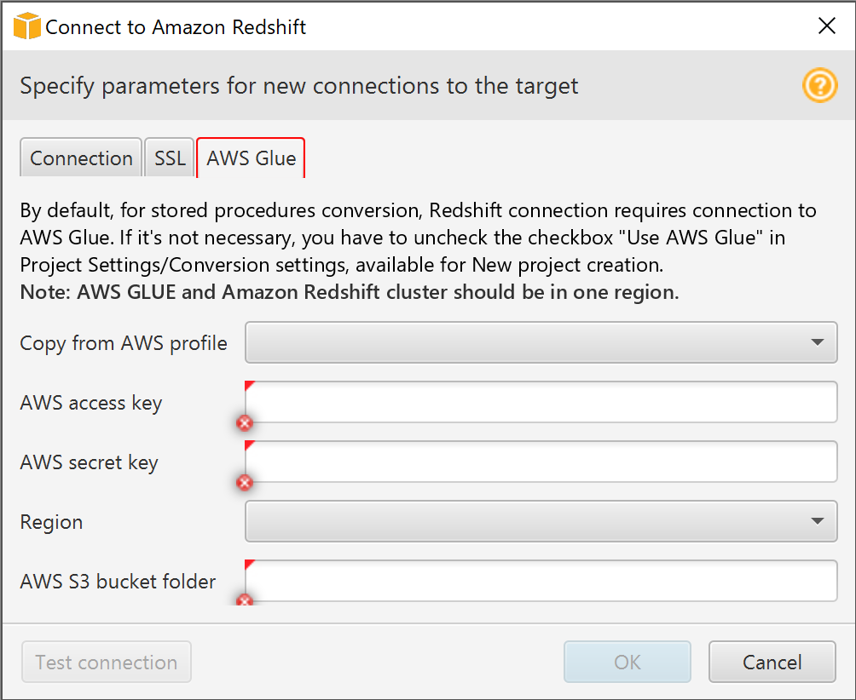
Task: Click the OK button
Action: tap(628, 662)
